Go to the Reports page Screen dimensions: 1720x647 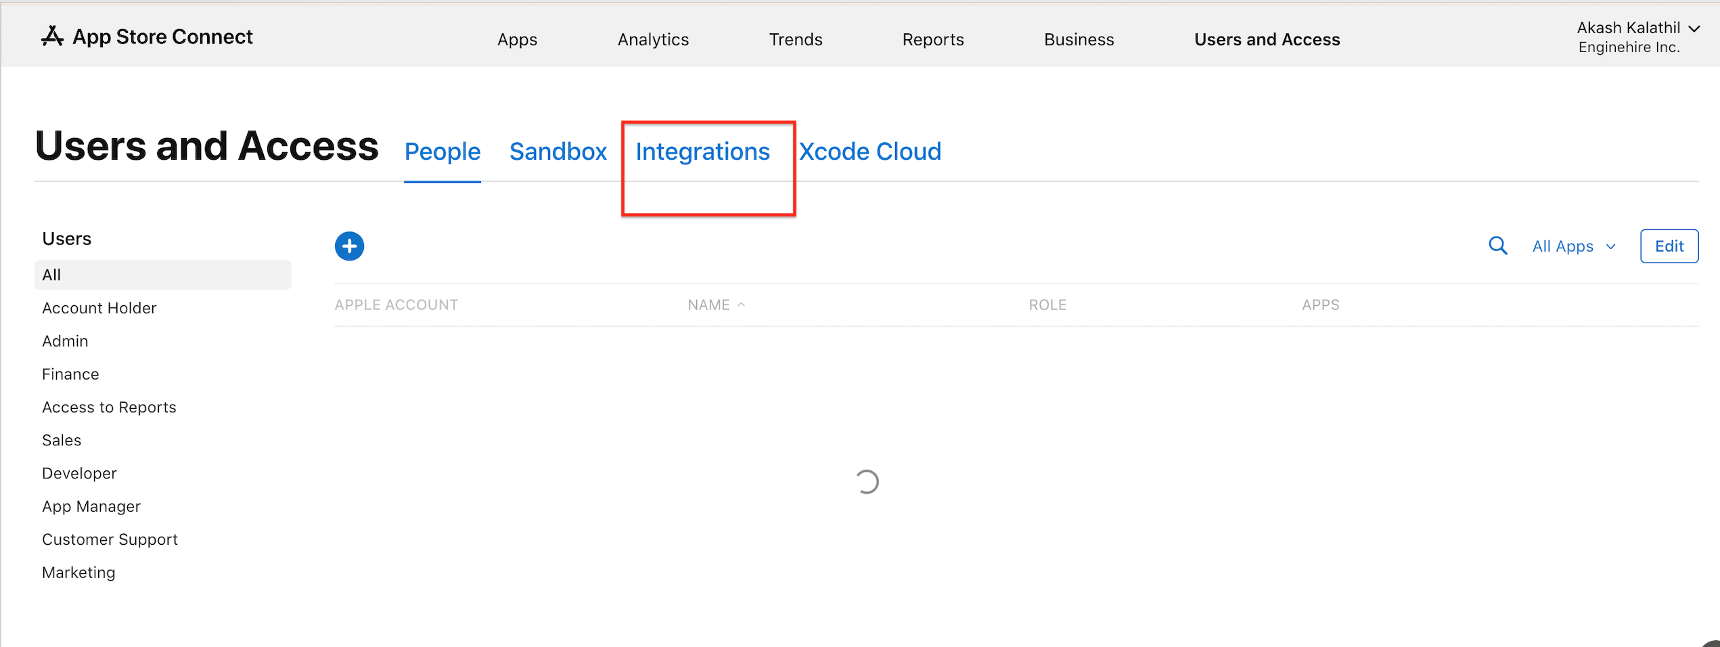[x=932, y=39]
